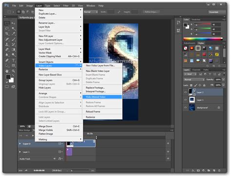The width and height of the screenshot is (231, 177).
Task: Select the Gradient tool
Action: [x=13, y=49]
